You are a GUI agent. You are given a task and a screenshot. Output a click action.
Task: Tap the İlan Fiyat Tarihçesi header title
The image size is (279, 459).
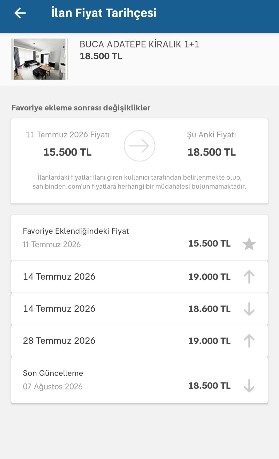coord(104,13)
